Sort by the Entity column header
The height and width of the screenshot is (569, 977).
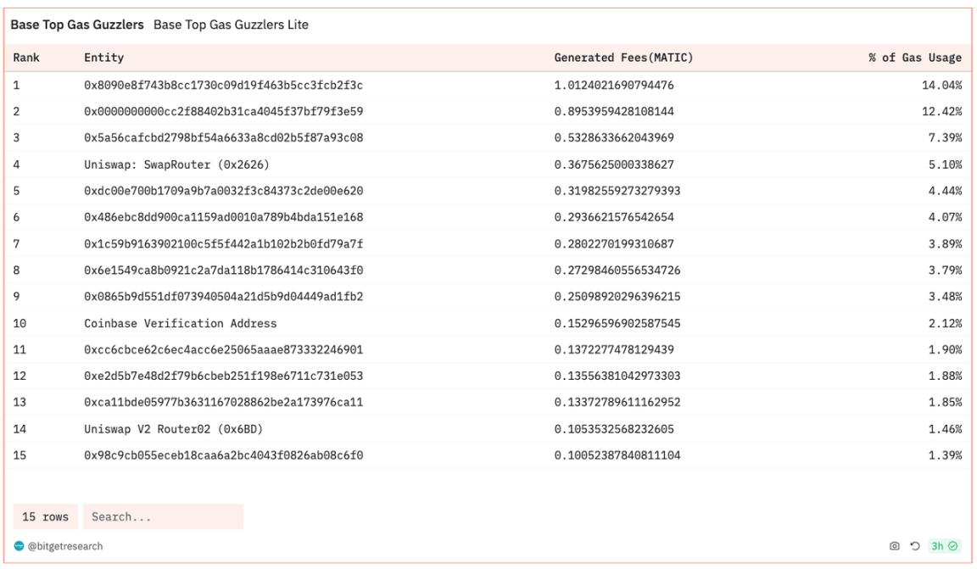point(103,58)
